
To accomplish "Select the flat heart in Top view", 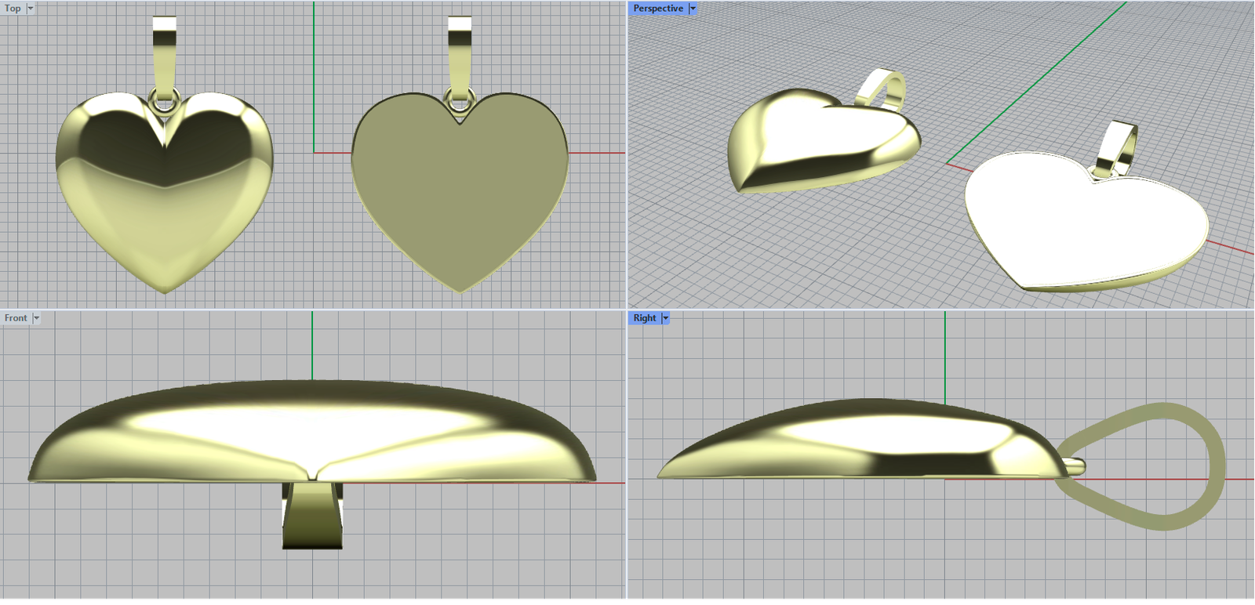I will (x=460, y=196).
